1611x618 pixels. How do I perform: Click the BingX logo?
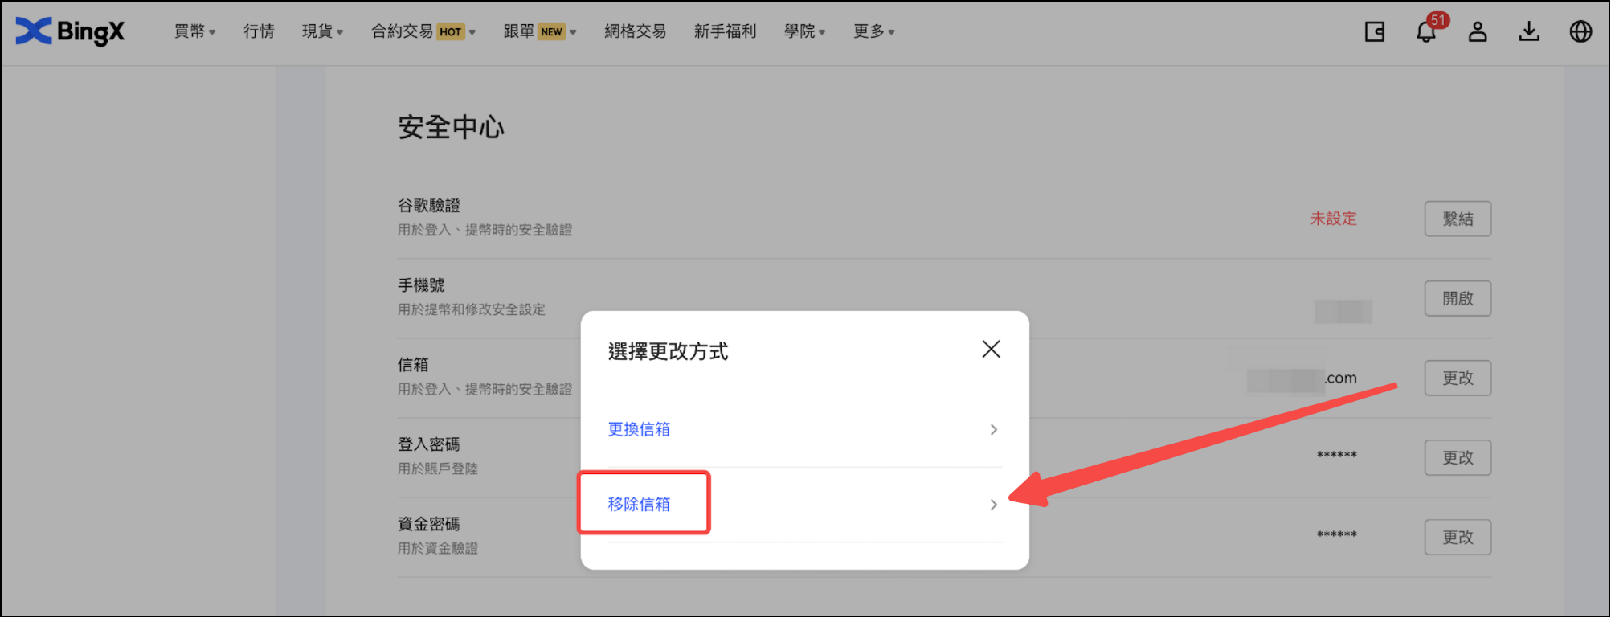(x=71, y=31)
